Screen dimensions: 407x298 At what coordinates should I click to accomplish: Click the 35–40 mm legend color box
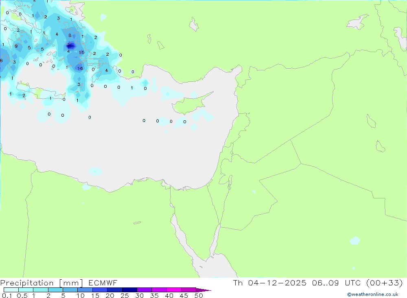pyautogui.click(x=159, y=290)
